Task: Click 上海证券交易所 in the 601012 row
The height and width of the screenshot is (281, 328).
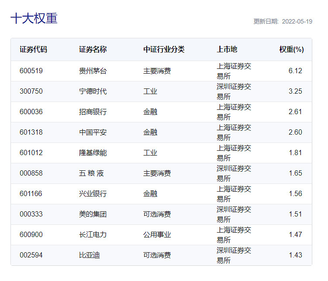Action: [234, 153]
